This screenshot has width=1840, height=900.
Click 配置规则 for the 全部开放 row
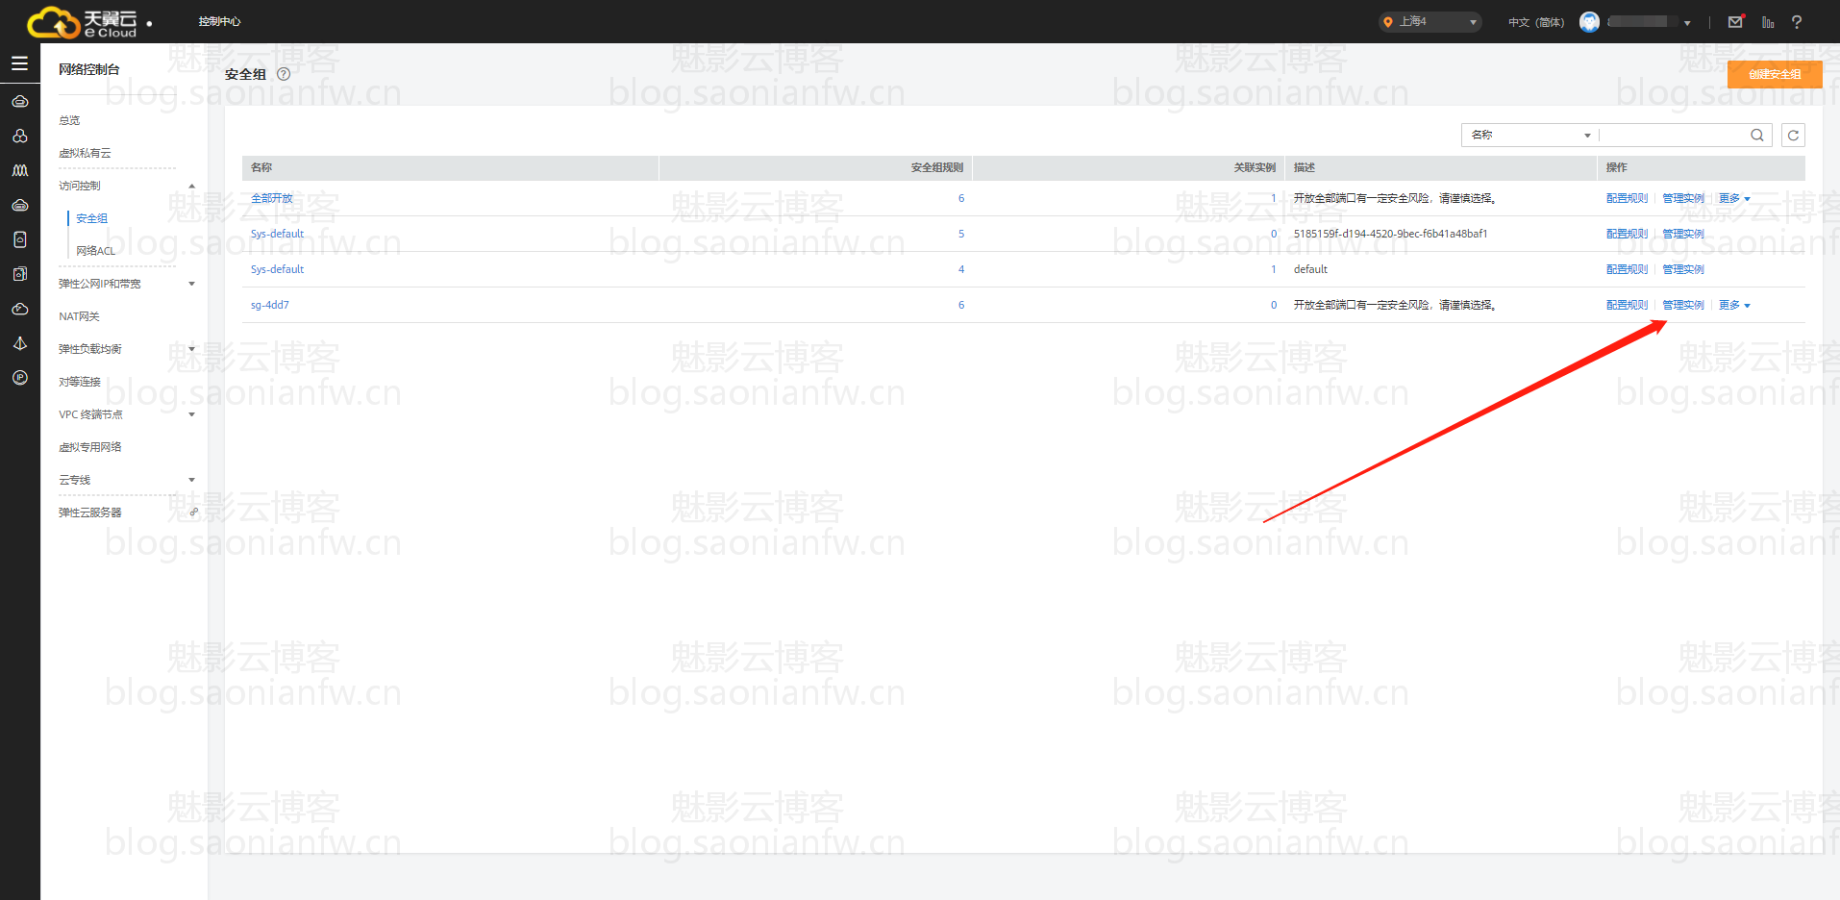(x=1627, y=198)
